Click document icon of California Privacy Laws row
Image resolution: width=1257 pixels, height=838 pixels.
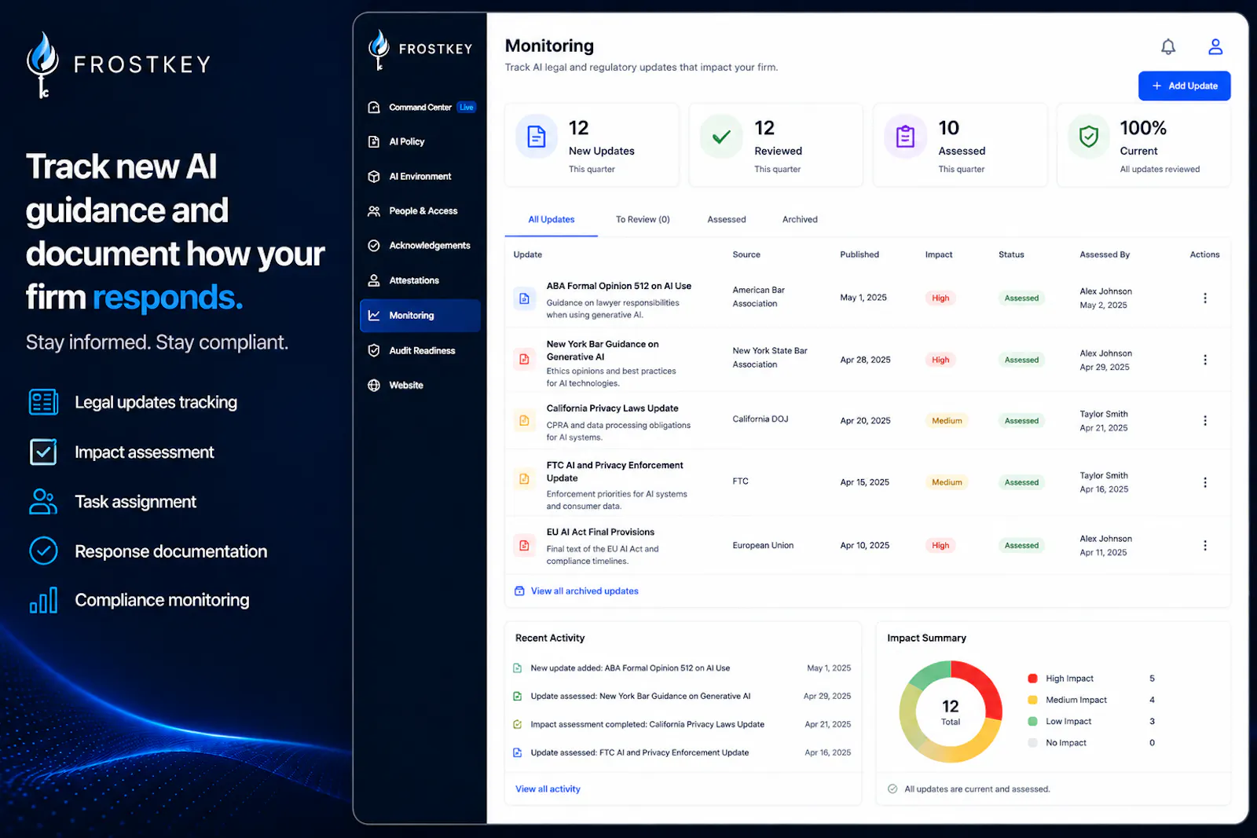click(x=524, y=421)
